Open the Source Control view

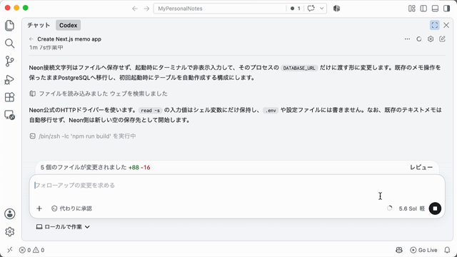coord(9,61)
